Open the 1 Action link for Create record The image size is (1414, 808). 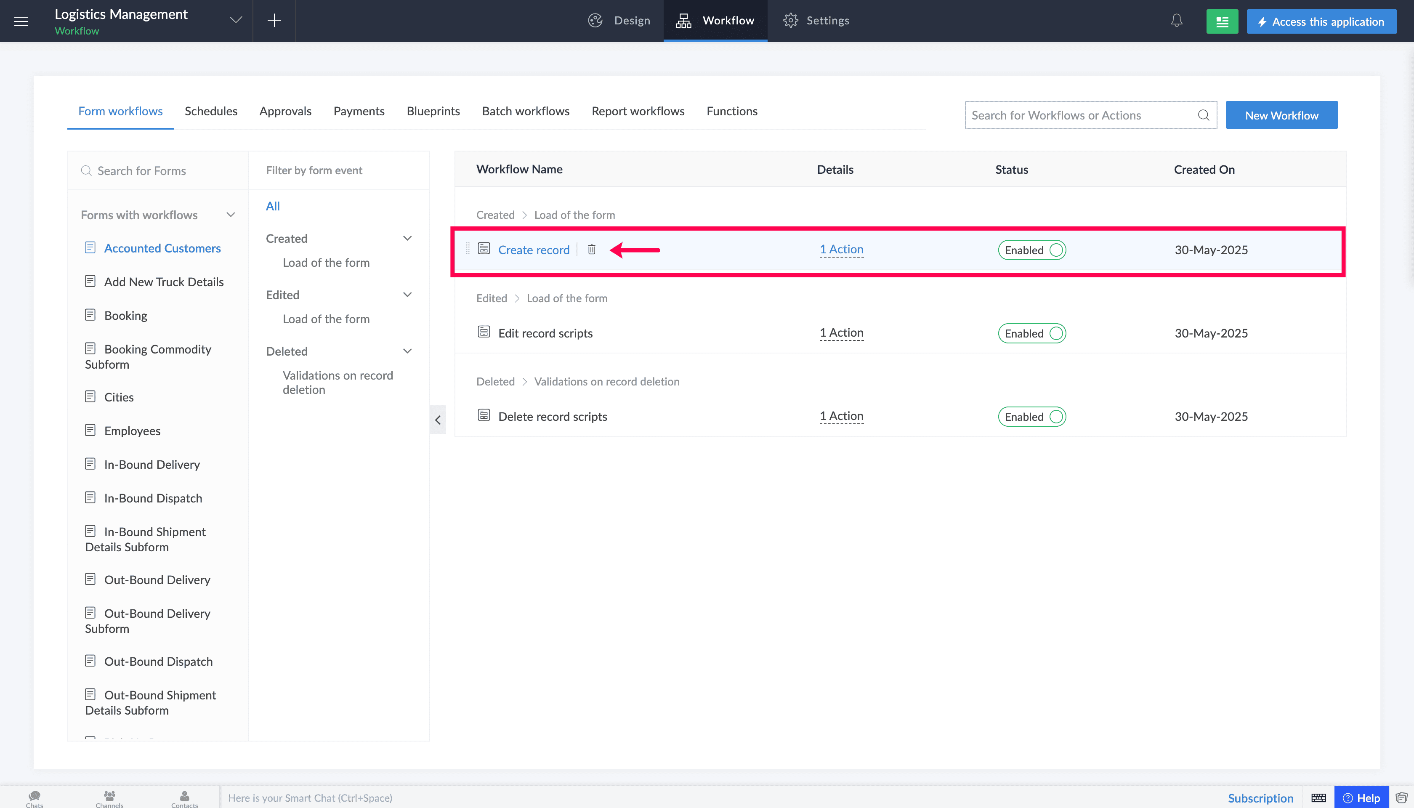point(841,250)
